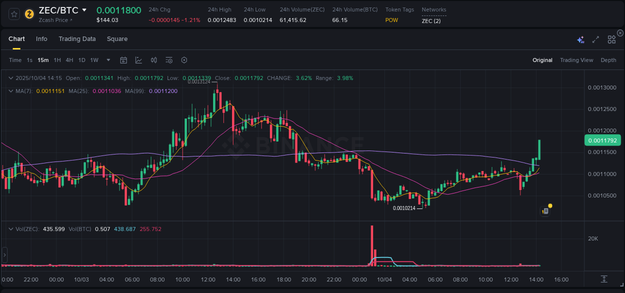Image resolution: width=625 pixels, height=293 pixels.
Task: Click the chart screenshot camera icon near the yellow dot
Action: (544, 211)
